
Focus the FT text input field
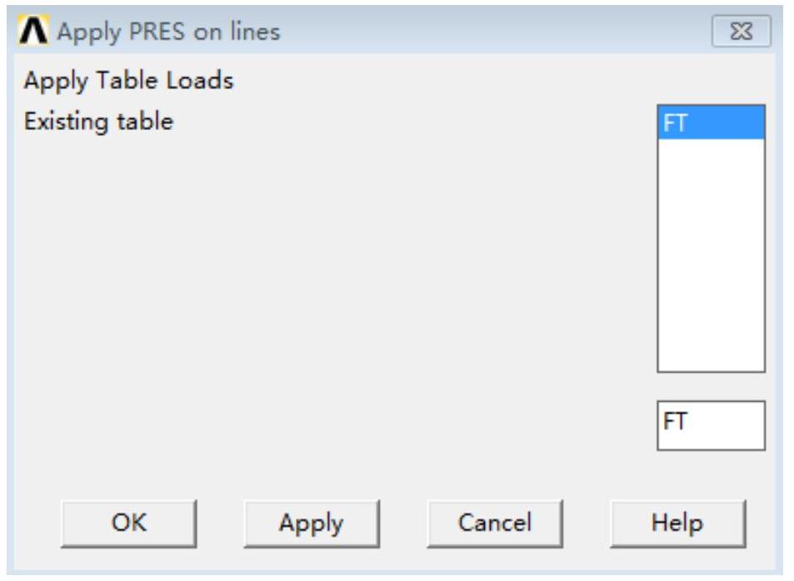[710, 425]
